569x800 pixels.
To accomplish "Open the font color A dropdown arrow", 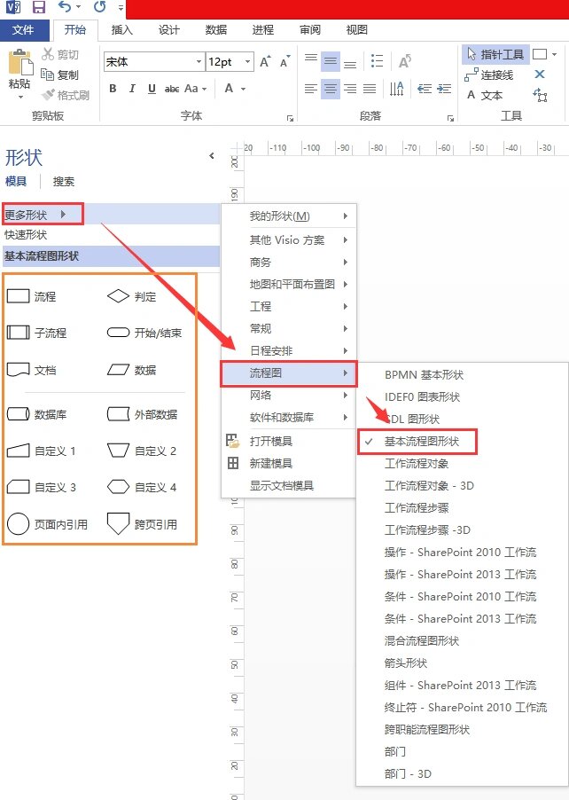I will point(243,89).
